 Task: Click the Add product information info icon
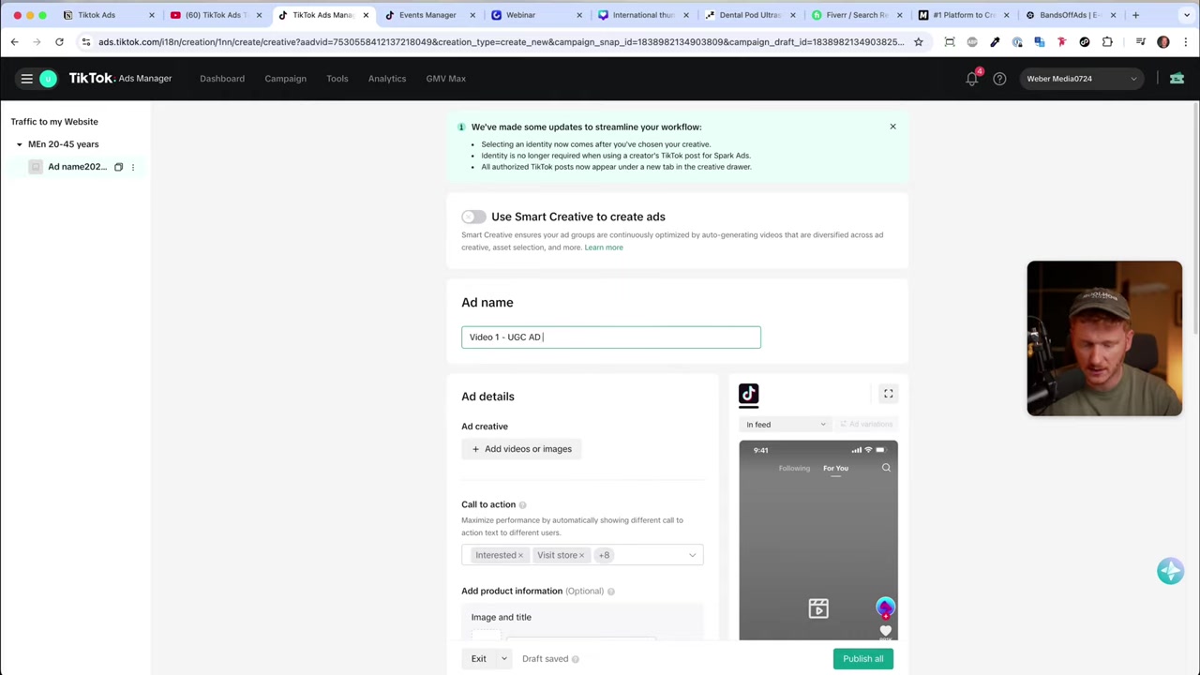point(610,592)
